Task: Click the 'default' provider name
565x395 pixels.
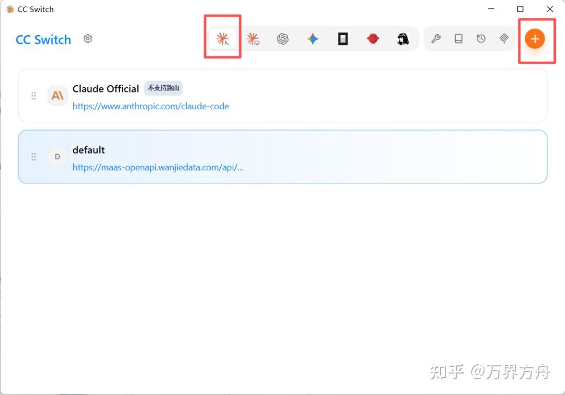Action: tap(88, 150)
